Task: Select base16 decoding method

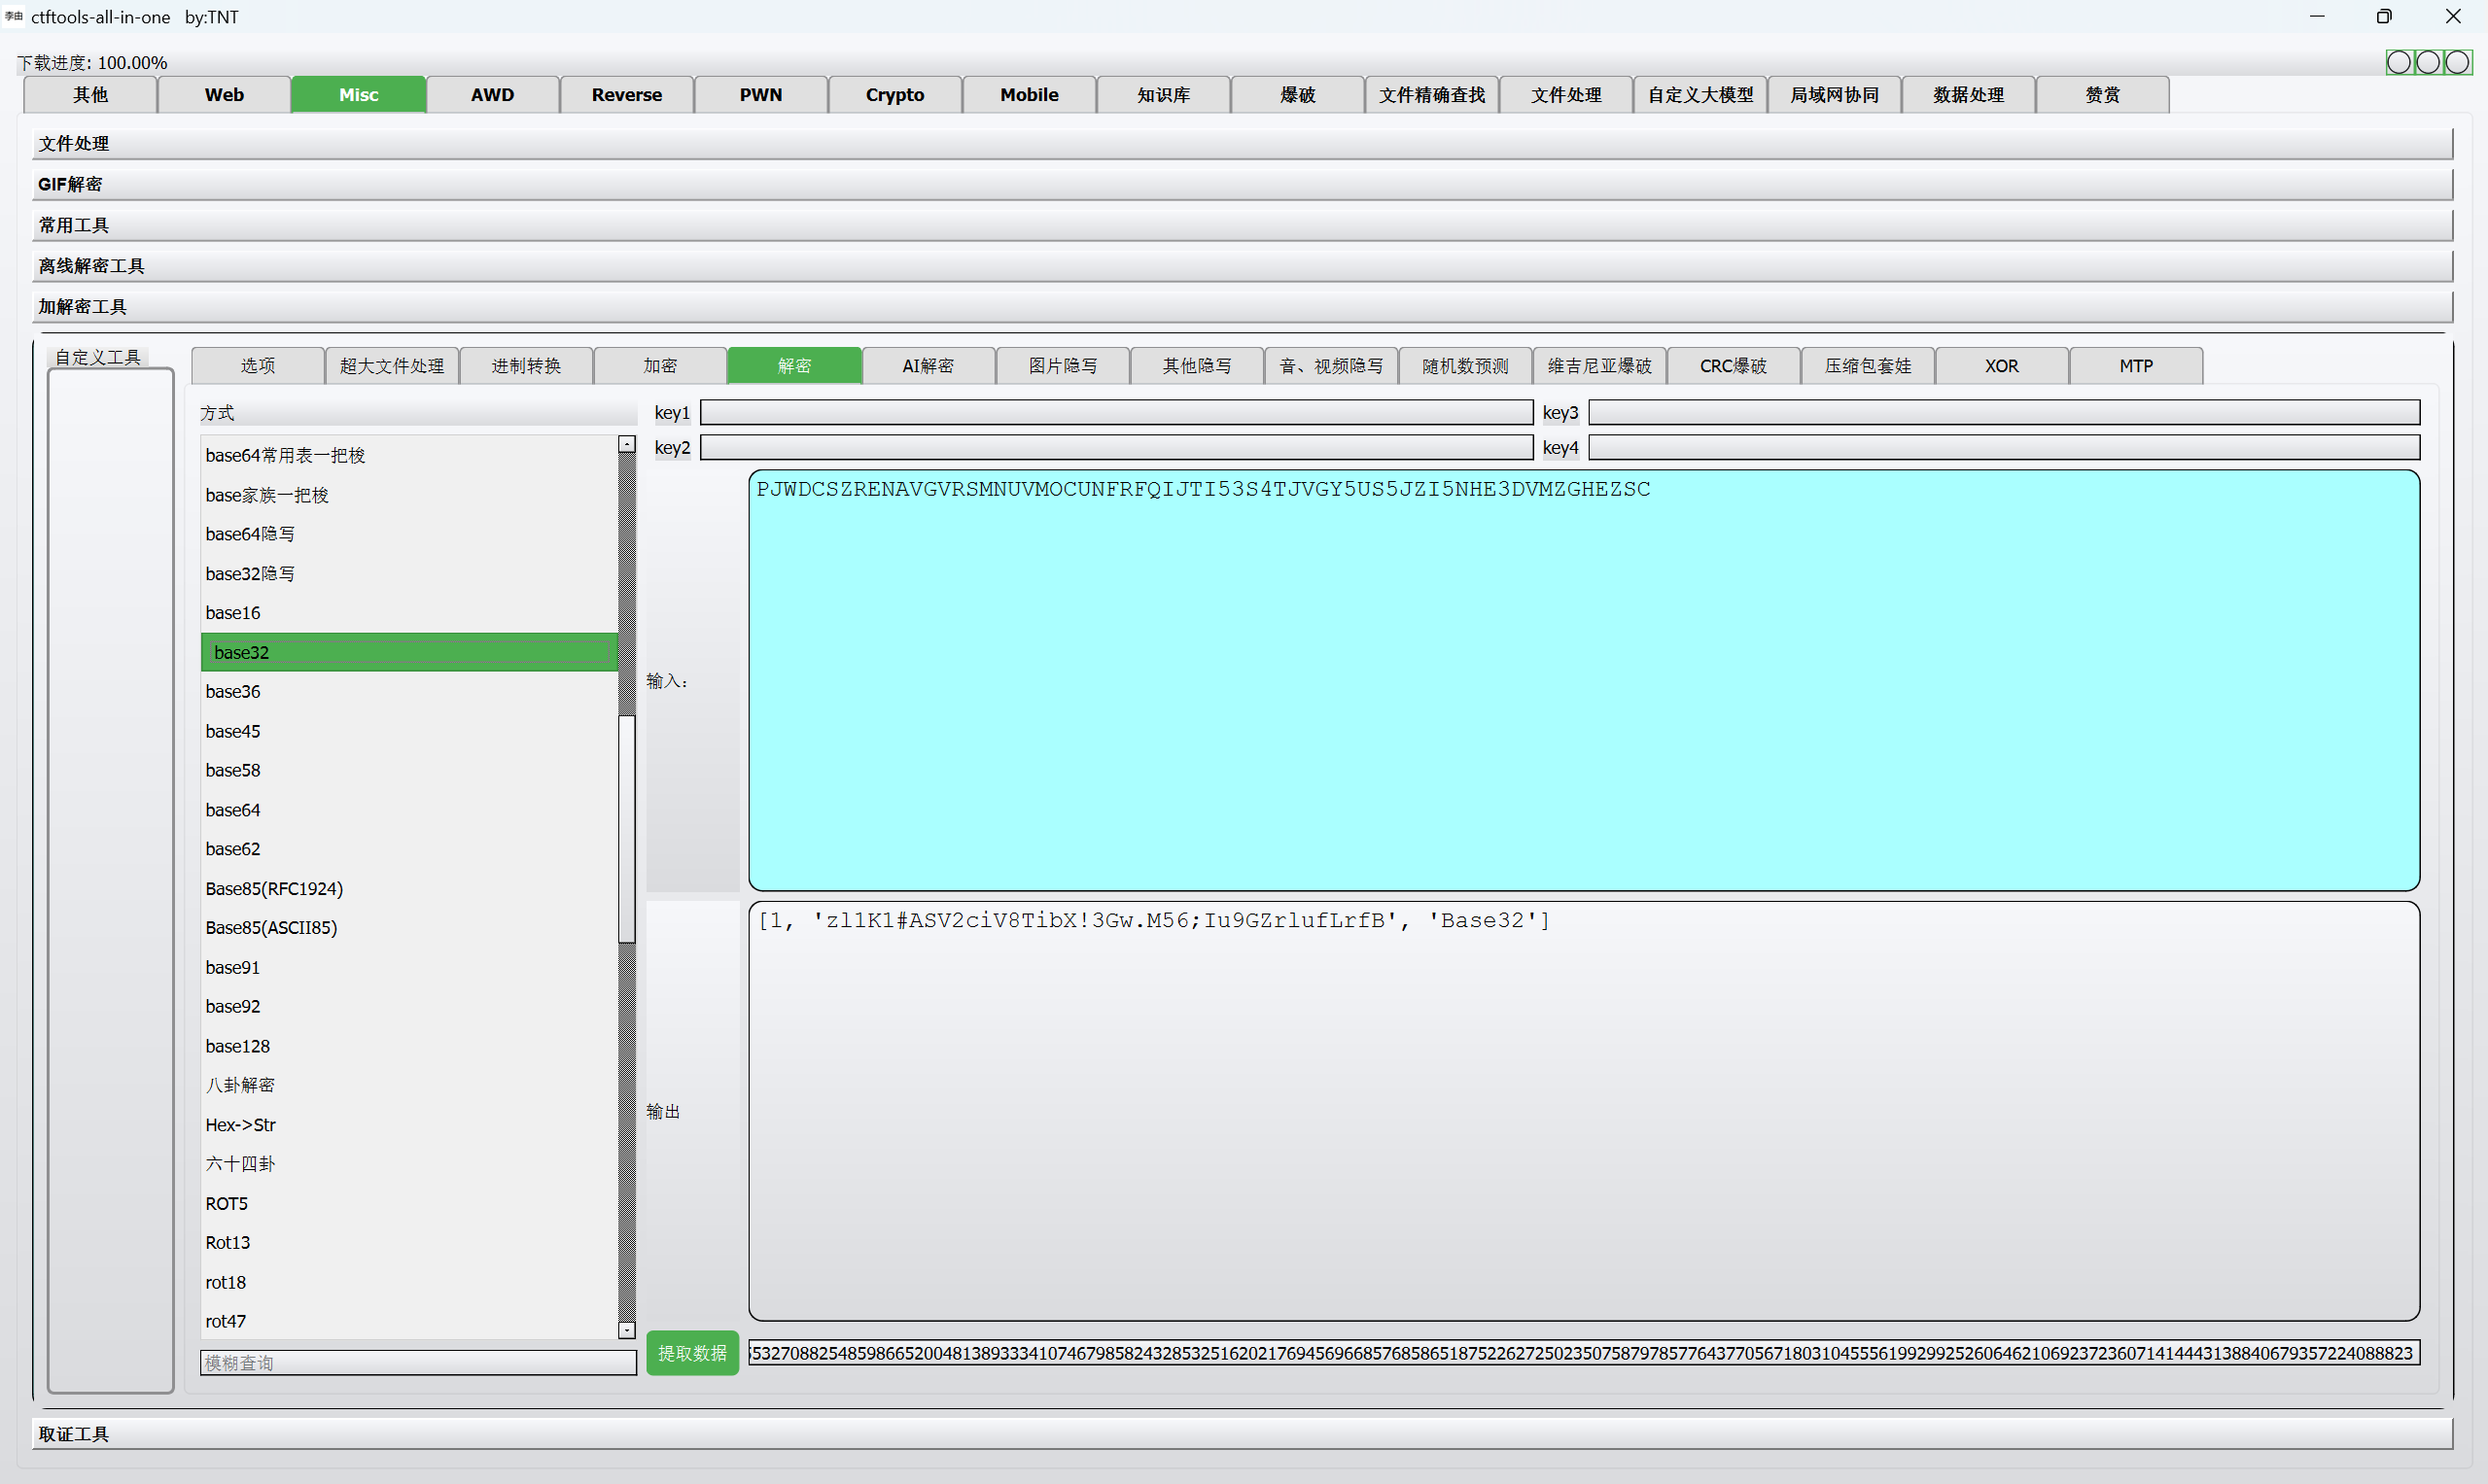Action: (409, 613)
